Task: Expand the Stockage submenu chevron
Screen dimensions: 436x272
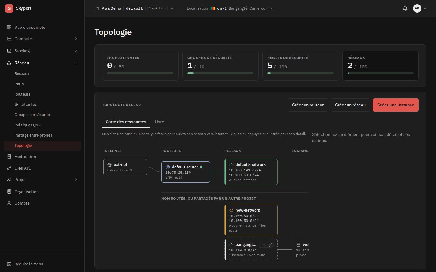Action: click(x=76, y=51)
